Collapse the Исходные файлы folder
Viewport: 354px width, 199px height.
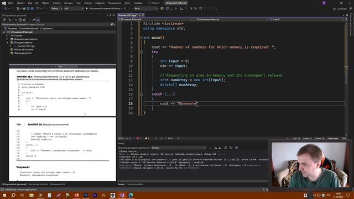[x=7, y=43]
